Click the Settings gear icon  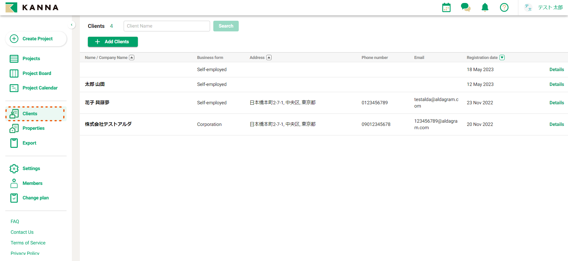coord(14,169)
